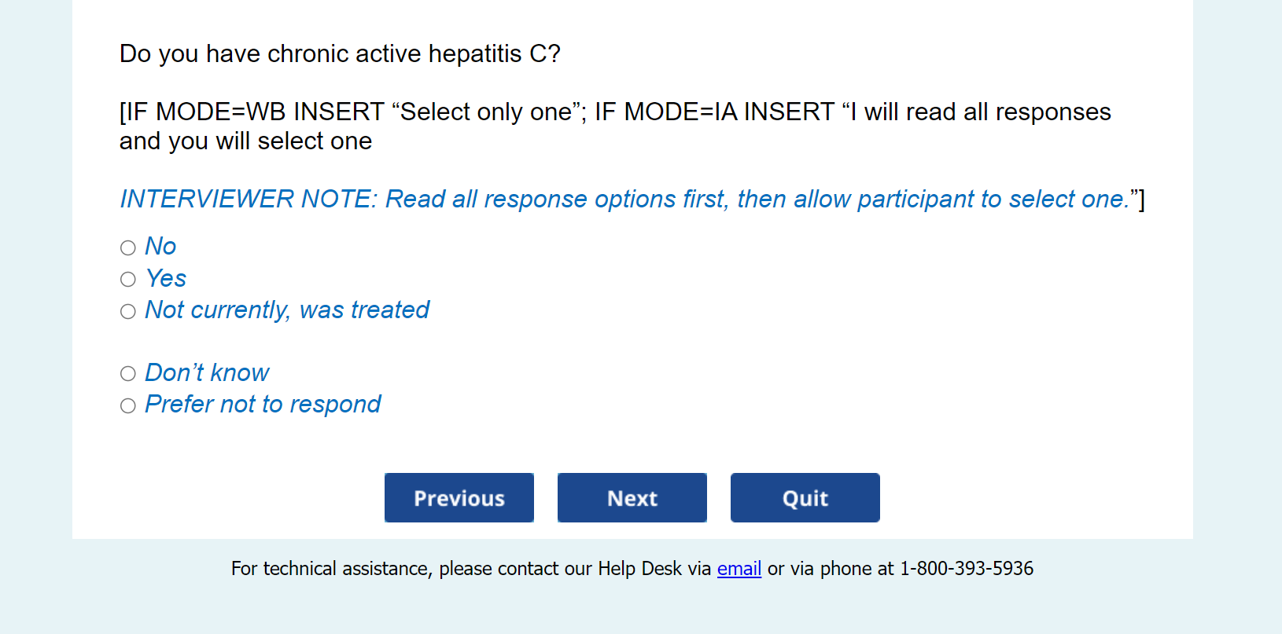Click the "Not currently, was treated" label text
1282x634 pixels.
click(287, 310)
